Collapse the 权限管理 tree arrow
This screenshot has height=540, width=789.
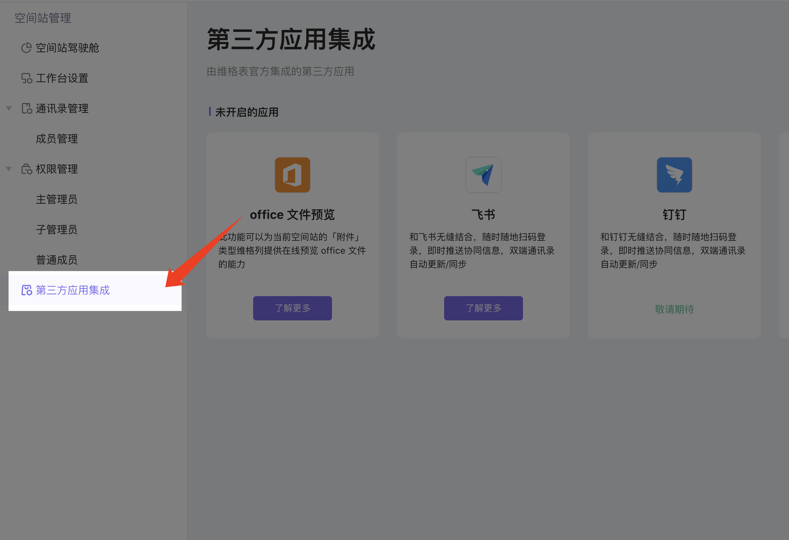point(9,169)
